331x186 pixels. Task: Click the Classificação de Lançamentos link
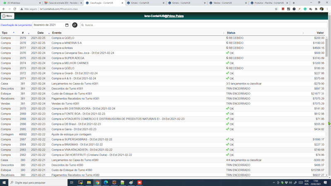click(x=16, y=25)
